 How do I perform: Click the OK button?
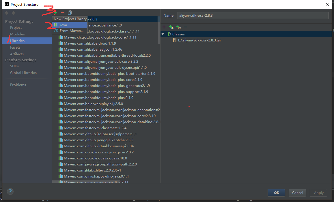pyautogui.click(x=276, y=193)
